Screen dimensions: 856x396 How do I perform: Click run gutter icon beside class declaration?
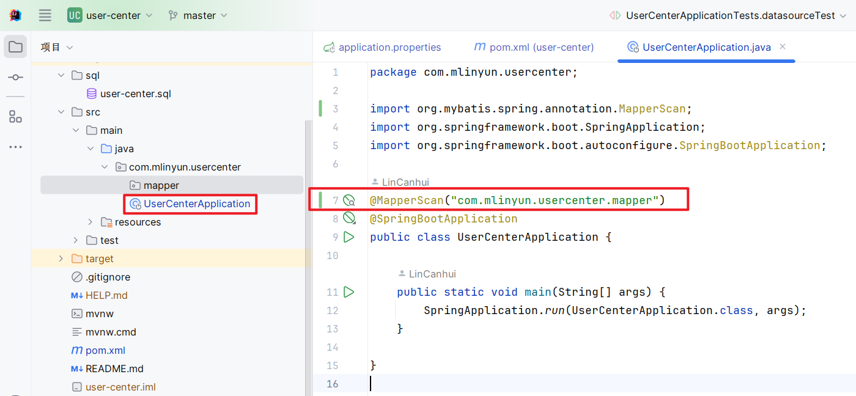click(x=349, y=237)
